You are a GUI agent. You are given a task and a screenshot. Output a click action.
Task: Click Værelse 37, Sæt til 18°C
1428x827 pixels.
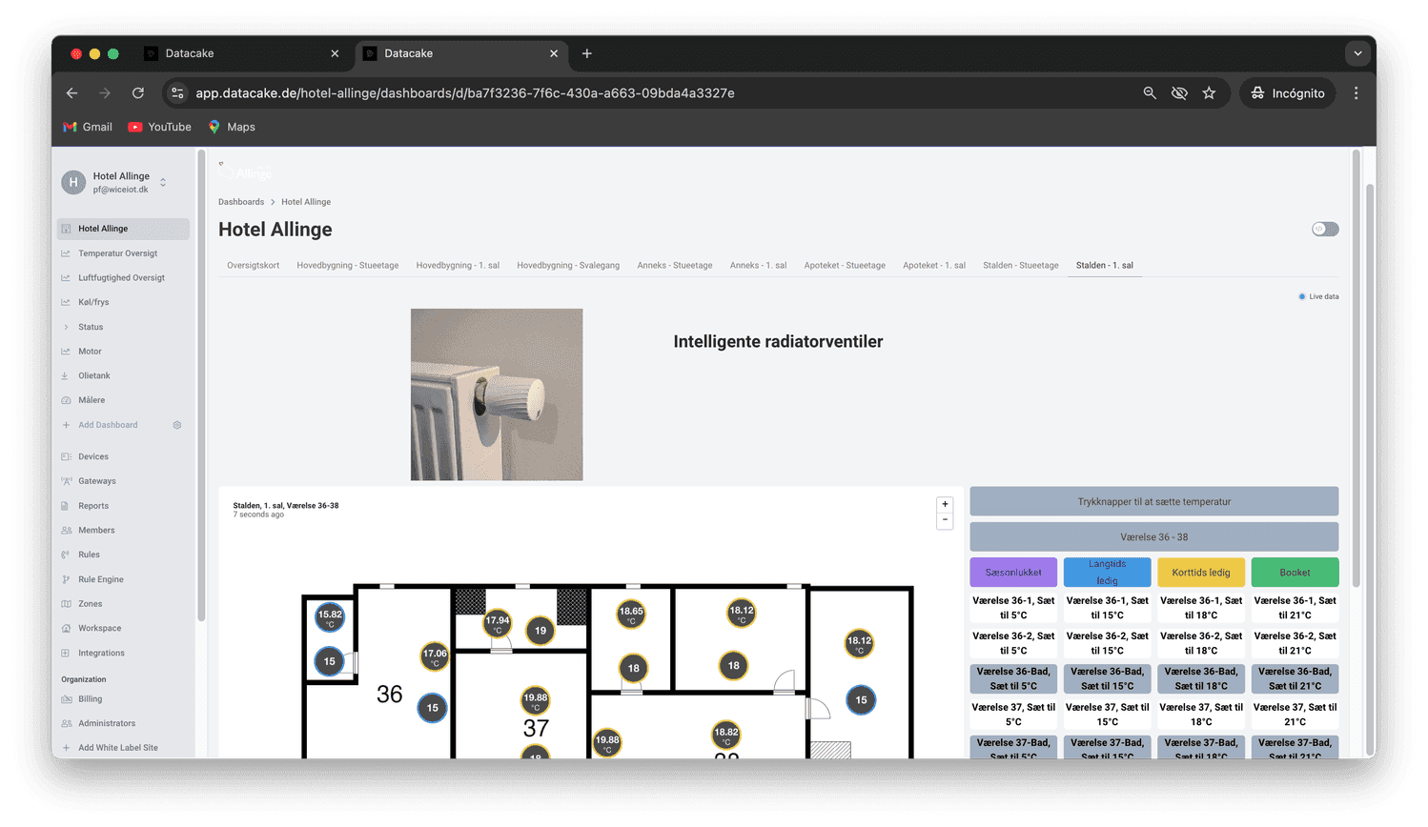tap(1201, 715)
